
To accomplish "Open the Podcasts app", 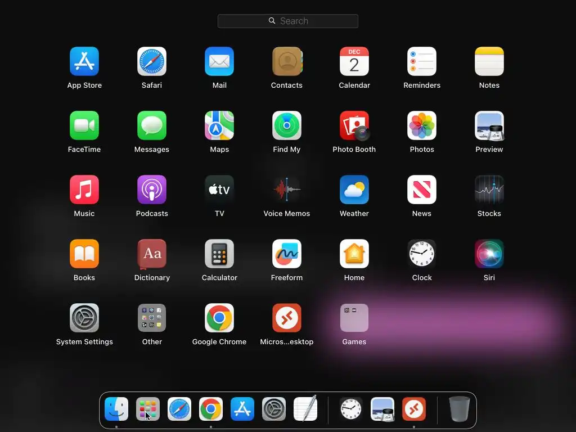I will [152, 190].
